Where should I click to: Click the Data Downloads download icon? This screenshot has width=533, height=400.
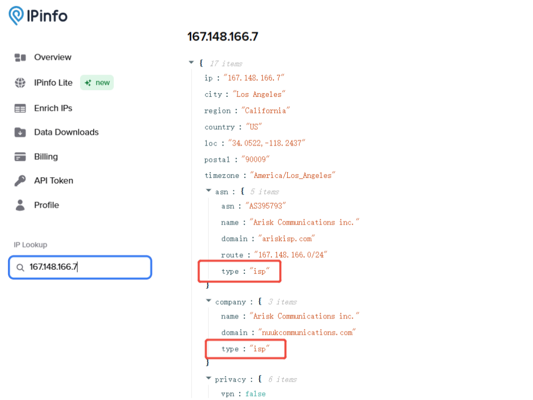(x=19, y=132)
